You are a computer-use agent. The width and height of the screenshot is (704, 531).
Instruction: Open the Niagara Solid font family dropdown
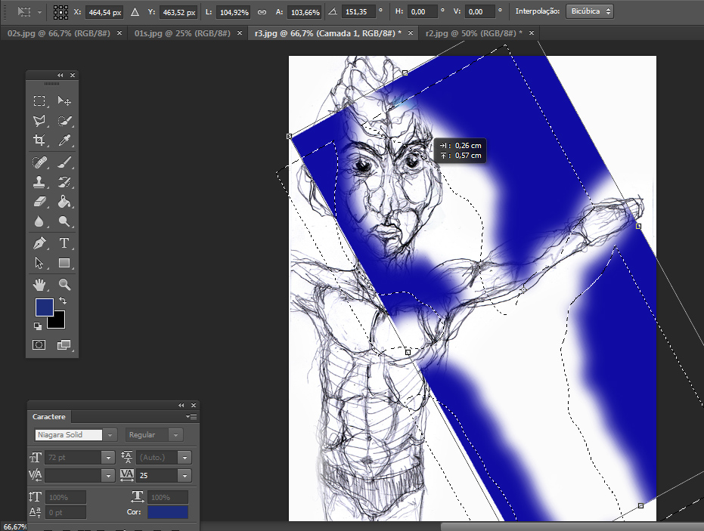point(111,435)
